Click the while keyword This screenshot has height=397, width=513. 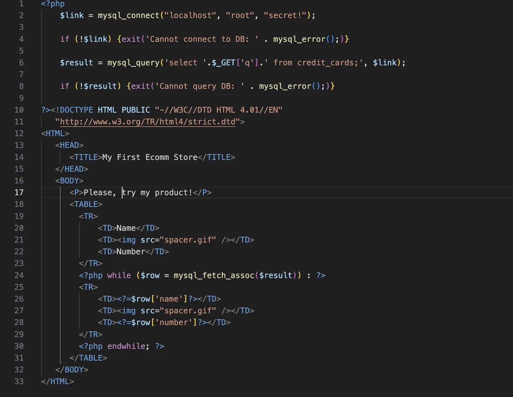(119, 276)
